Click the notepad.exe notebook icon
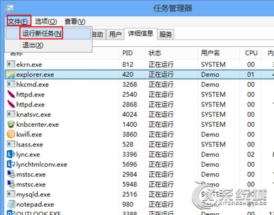274x215 pixels. pyautogui.click(x=11, y=204)
